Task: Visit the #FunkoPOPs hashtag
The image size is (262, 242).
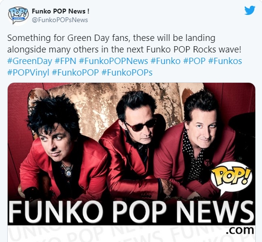Action: tap(127, 73)
